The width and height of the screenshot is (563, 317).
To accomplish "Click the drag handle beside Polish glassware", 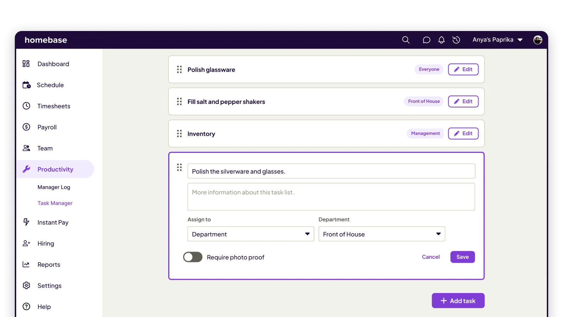I will click(179, 69).
